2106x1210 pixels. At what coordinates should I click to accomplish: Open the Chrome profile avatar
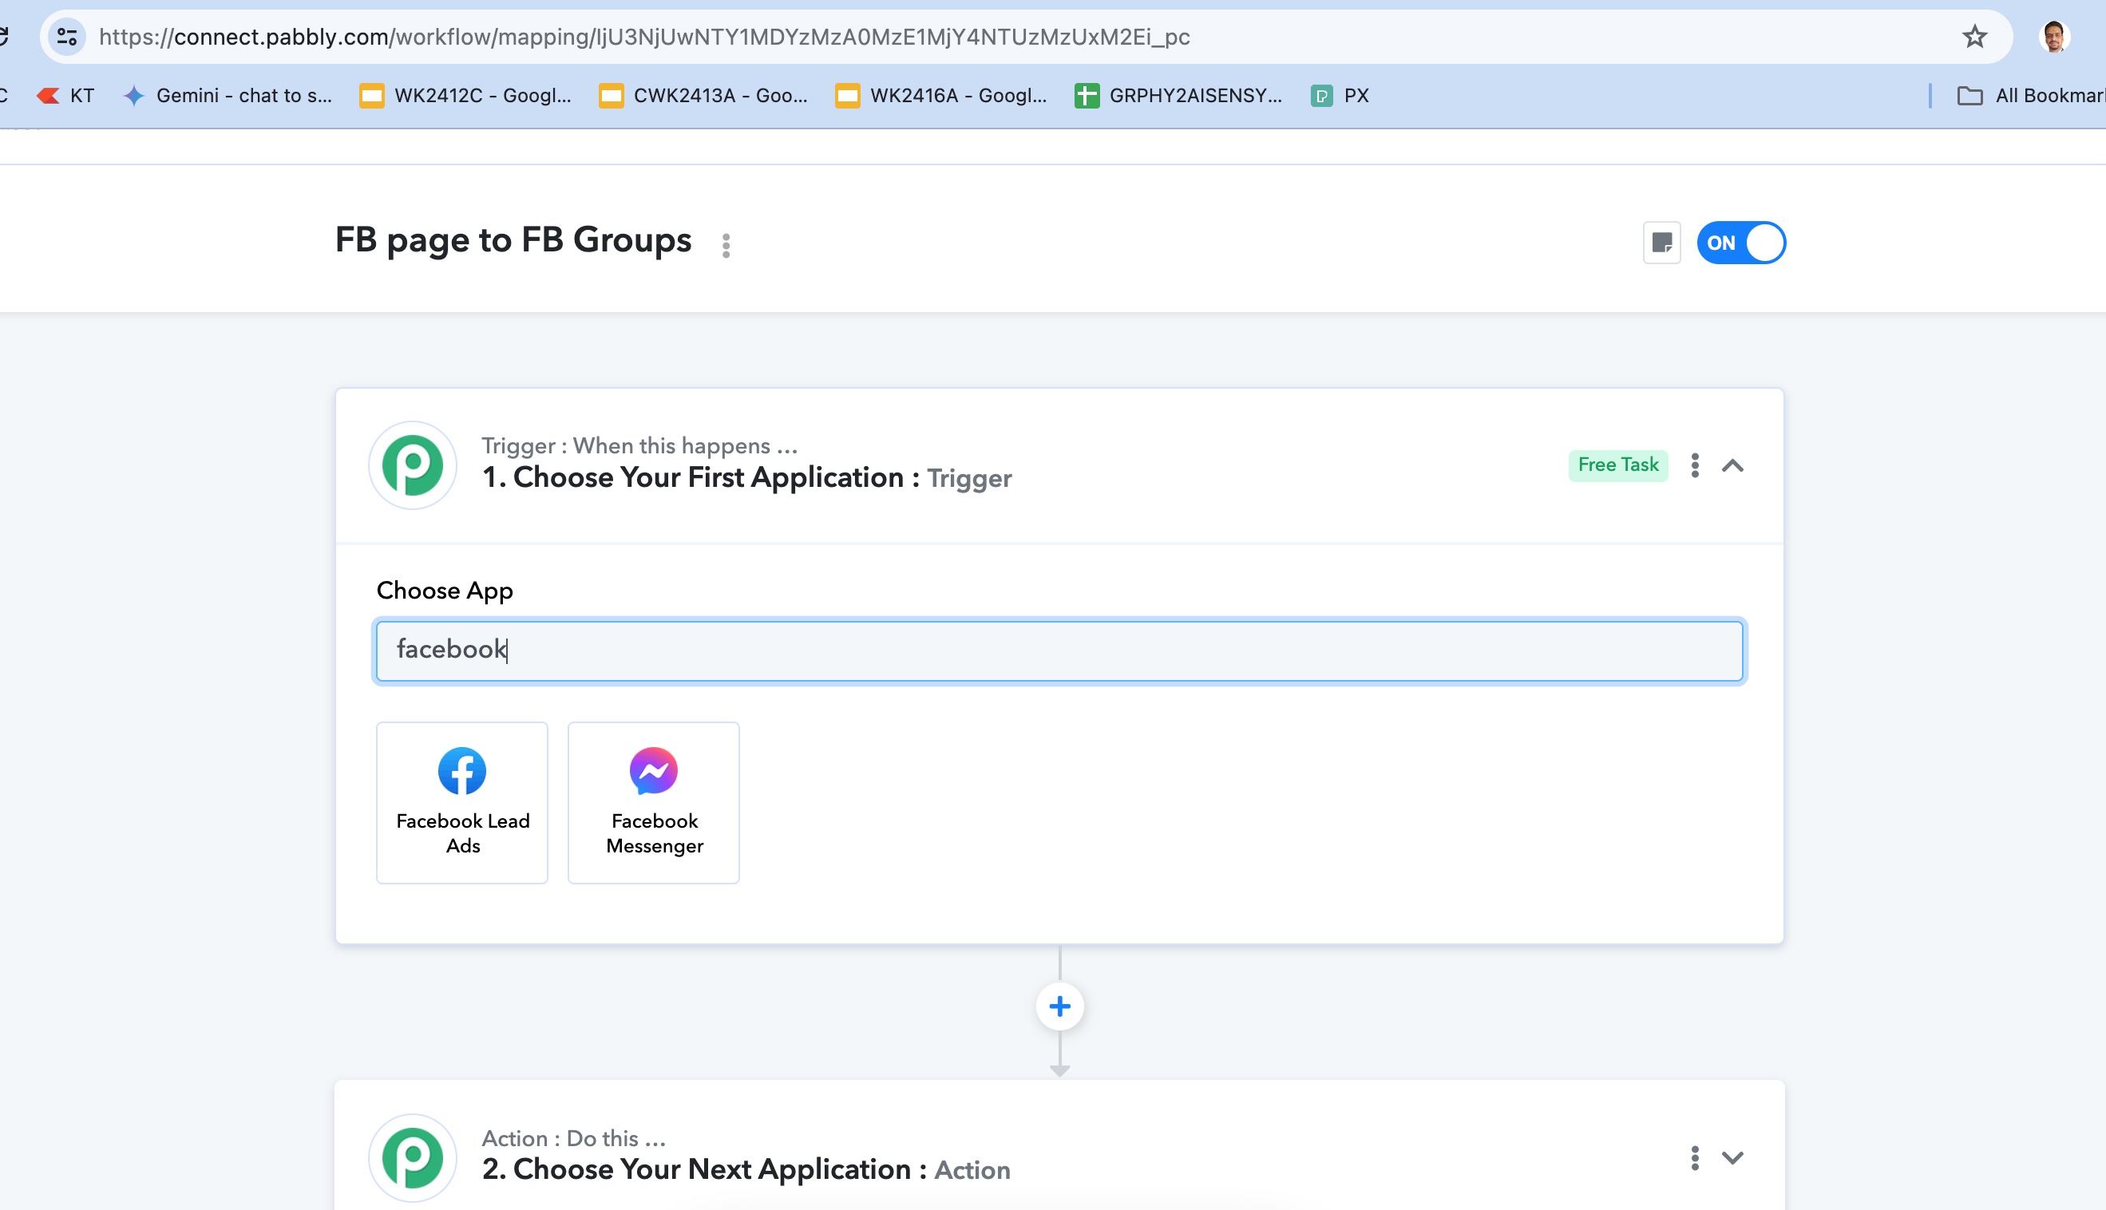coord(2054,37)
